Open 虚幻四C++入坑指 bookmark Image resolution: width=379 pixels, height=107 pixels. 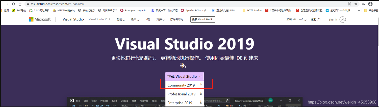[x=339, y=11]
